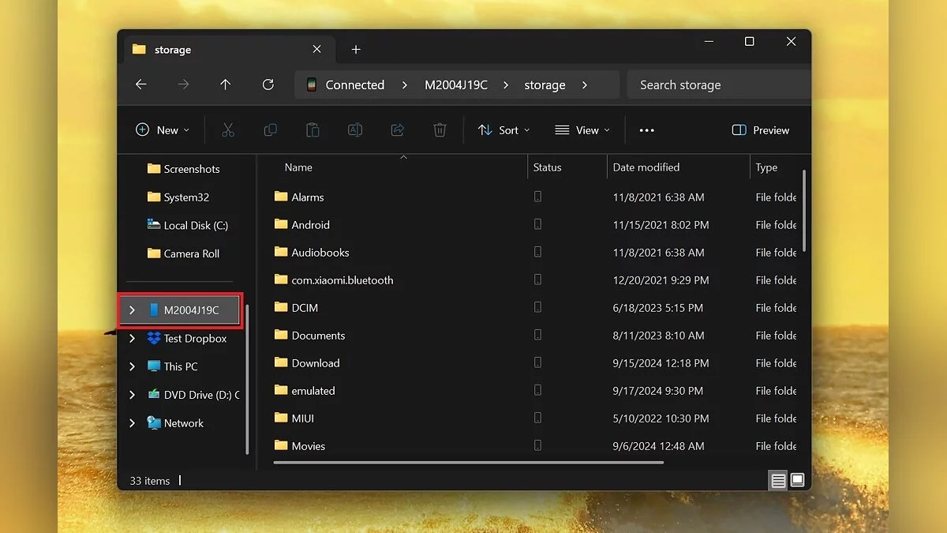
Task: Click the Delete trash can icon
Action: pos(440,130)
